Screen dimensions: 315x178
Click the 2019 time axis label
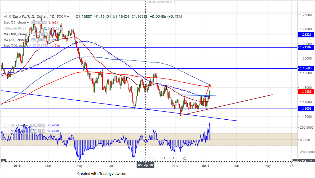(x=206, y=166)
